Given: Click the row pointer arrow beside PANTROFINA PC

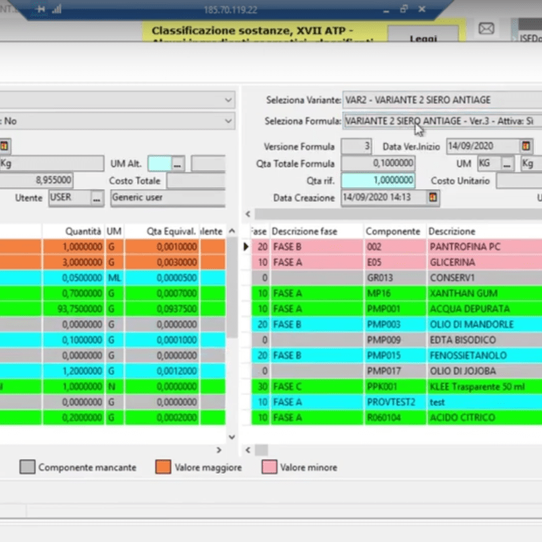Looking at the screenshot, I should [x=246, y=246].
